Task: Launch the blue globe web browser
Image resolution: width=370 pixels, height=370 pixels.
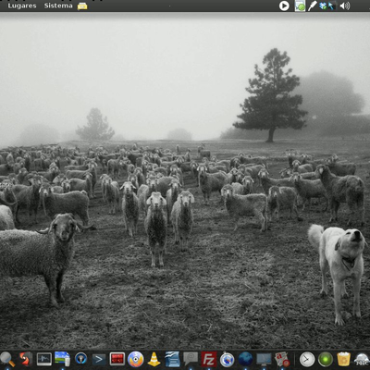Action: pos(245,359)
